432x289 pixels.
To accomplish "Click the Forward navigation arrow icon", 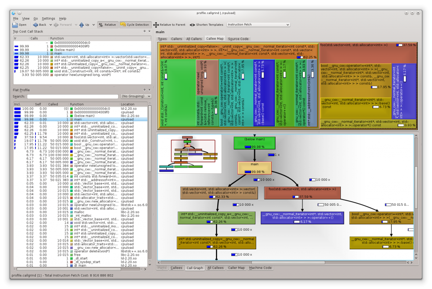I will click(x=56, y=25).
